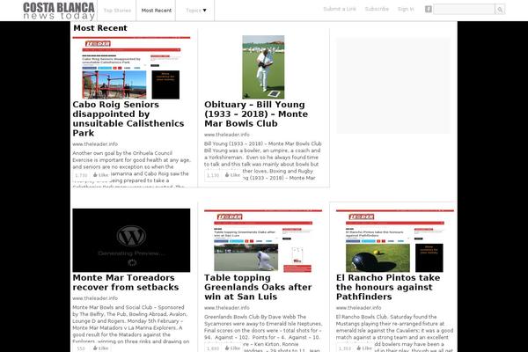Open Obituary Bill Young headline
The image size is (528, 352).
[x=256, y=114]
